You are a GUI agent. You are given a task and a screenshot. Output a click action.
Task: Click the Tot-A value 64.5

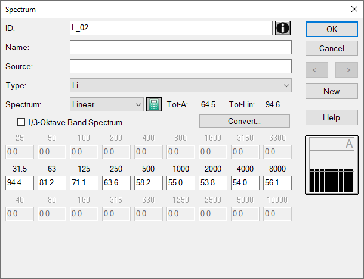[x=208, y=104]
